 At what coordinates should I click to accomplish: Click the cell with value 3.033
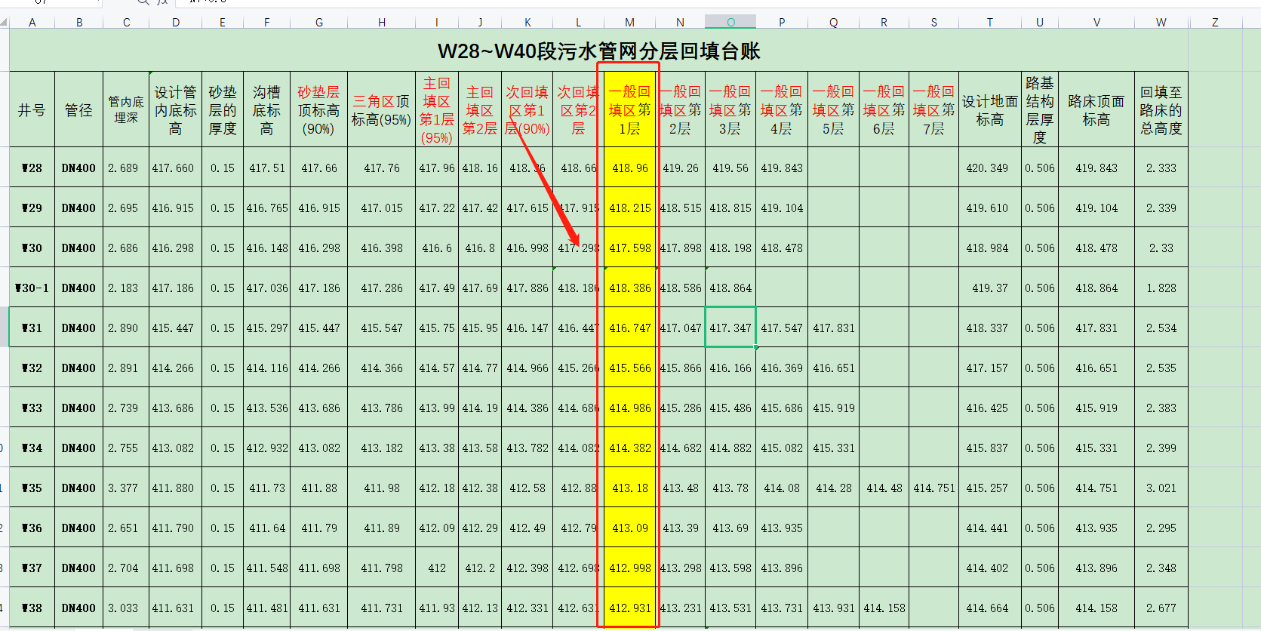(126, 608)
